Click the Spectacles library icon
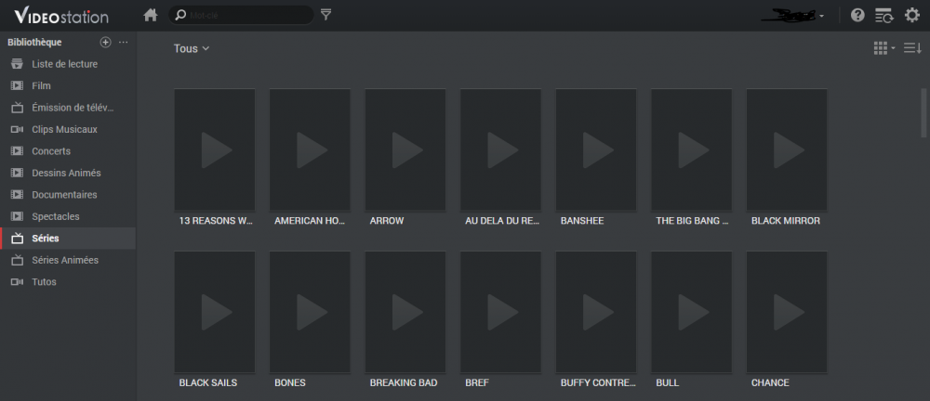The image size is (930, 401). [17, 217]
